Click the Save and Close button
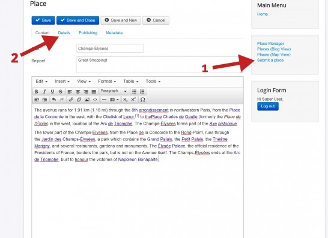Image resolution: width=328 pixels, height=238 pixels. (x=78, y=20)
